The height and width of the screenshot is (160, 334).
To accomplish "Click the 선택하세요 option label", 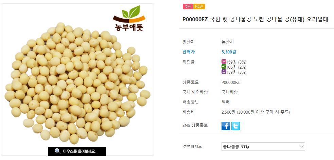I will (192, 146).
